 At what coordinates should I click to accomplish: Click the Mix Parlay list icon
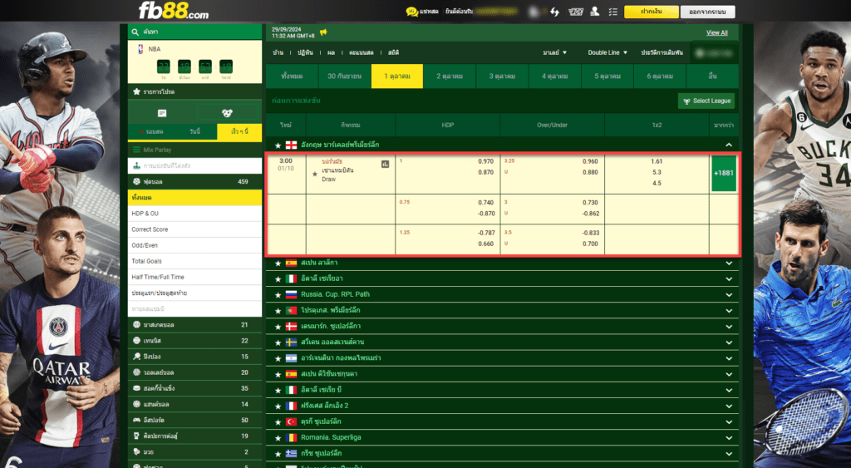[x=137, y=150]
